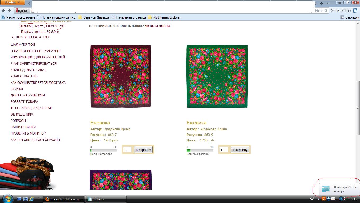Launch Internet Explorer from the quick launch
This screenshot has height=203, width=360.
pyautogui.click(x=31, y=199)
